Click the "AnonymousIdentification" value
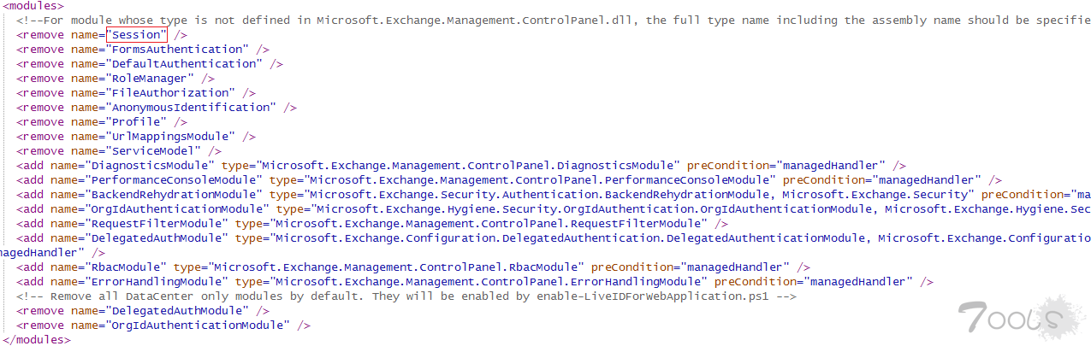 click(x=191, y=108)
